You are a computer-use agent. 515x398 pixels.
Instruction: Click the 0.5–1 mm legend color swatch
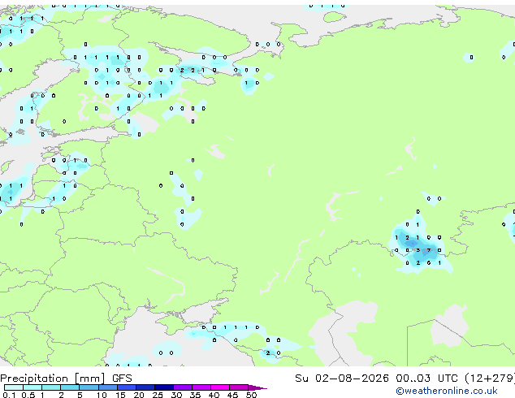pos(32,387)
